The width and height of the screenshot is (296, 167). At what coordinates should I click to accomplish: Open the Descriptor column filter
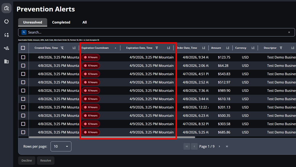[281, 48]
